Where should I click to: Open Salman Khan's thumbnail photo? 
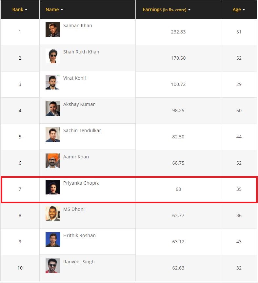point(53,30)
